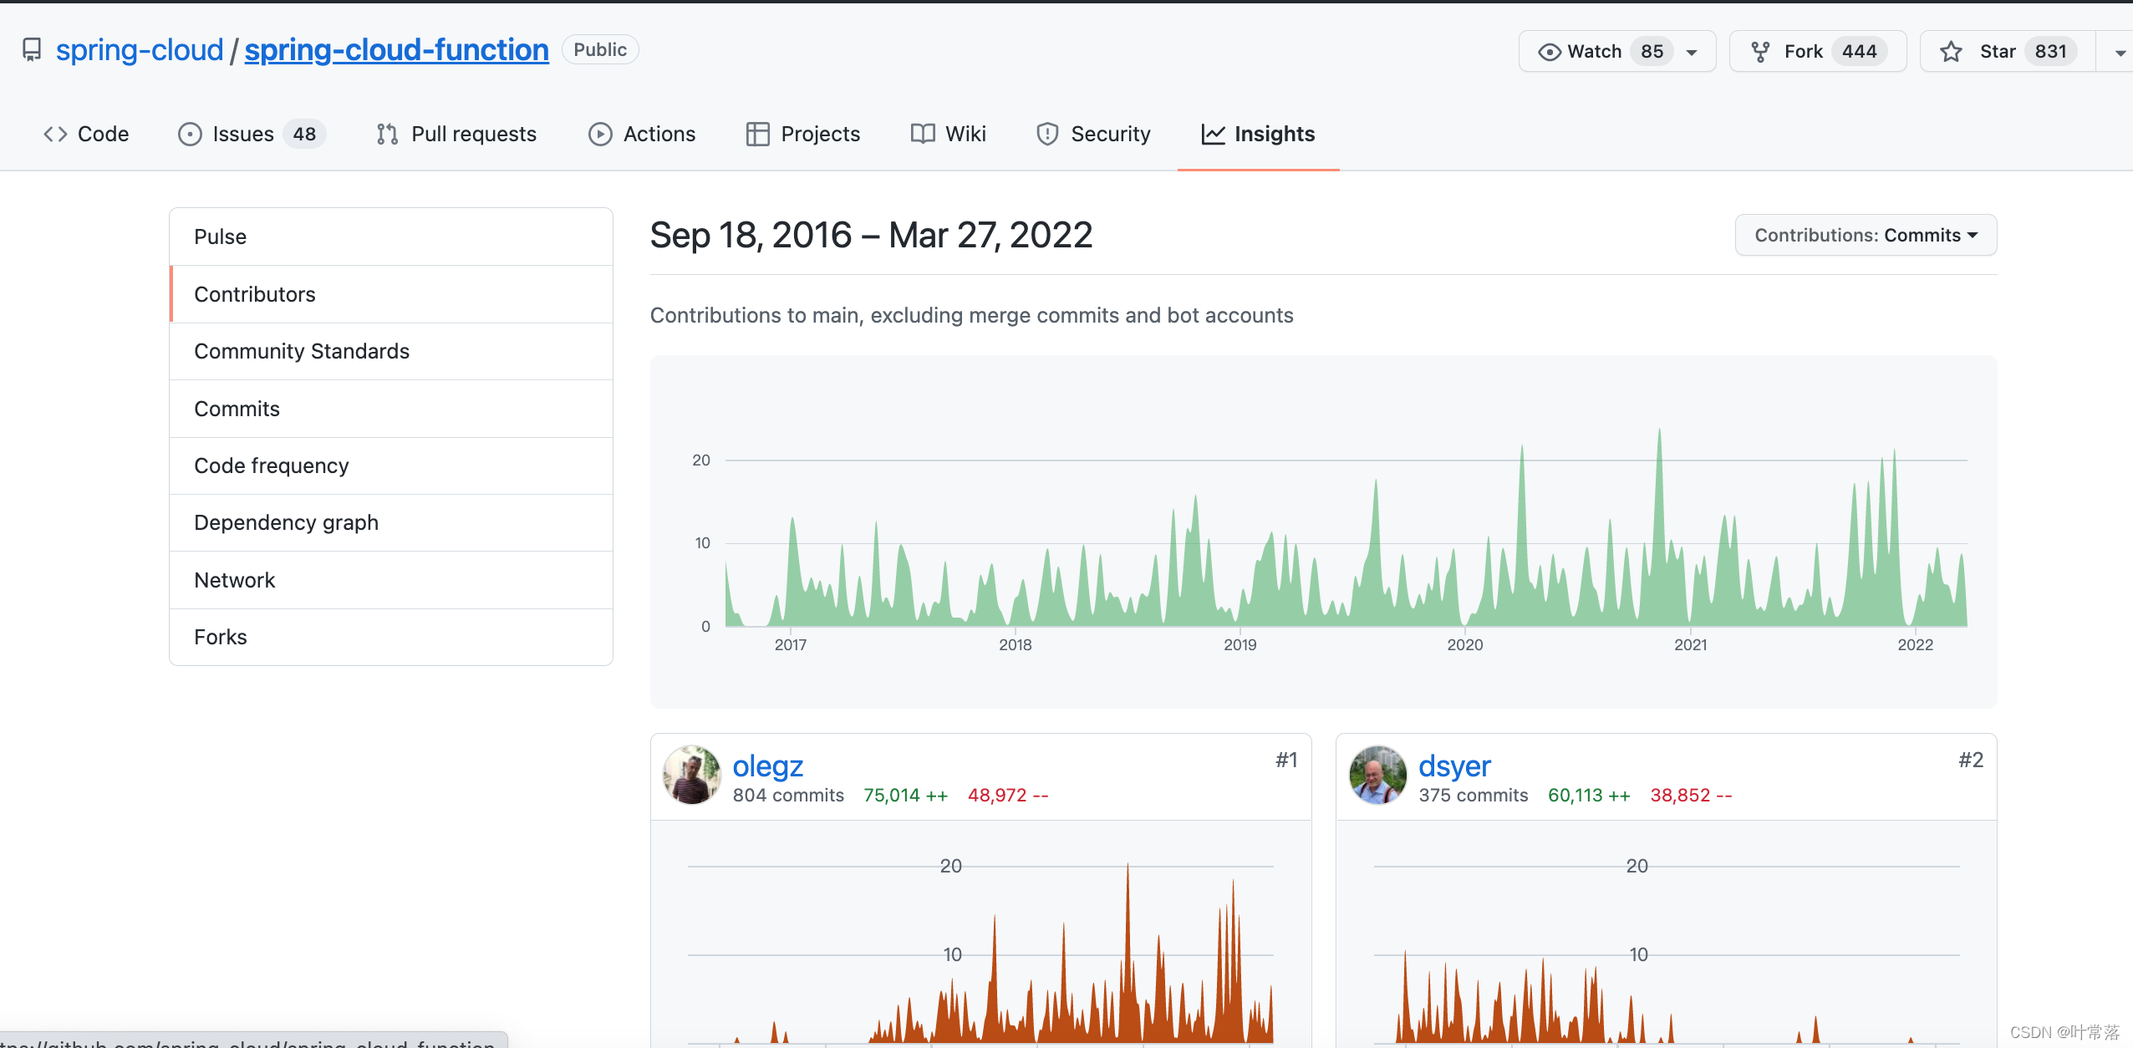
Task: Click the Fork count 444
Action: pos(1859,52)
